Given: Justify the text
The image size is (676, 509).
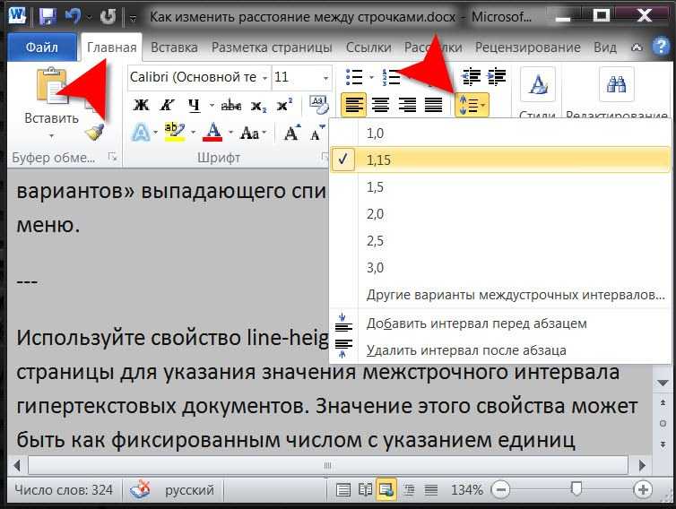Looking at the screenshot, I should pyautogui.click(x=434, y=105).
